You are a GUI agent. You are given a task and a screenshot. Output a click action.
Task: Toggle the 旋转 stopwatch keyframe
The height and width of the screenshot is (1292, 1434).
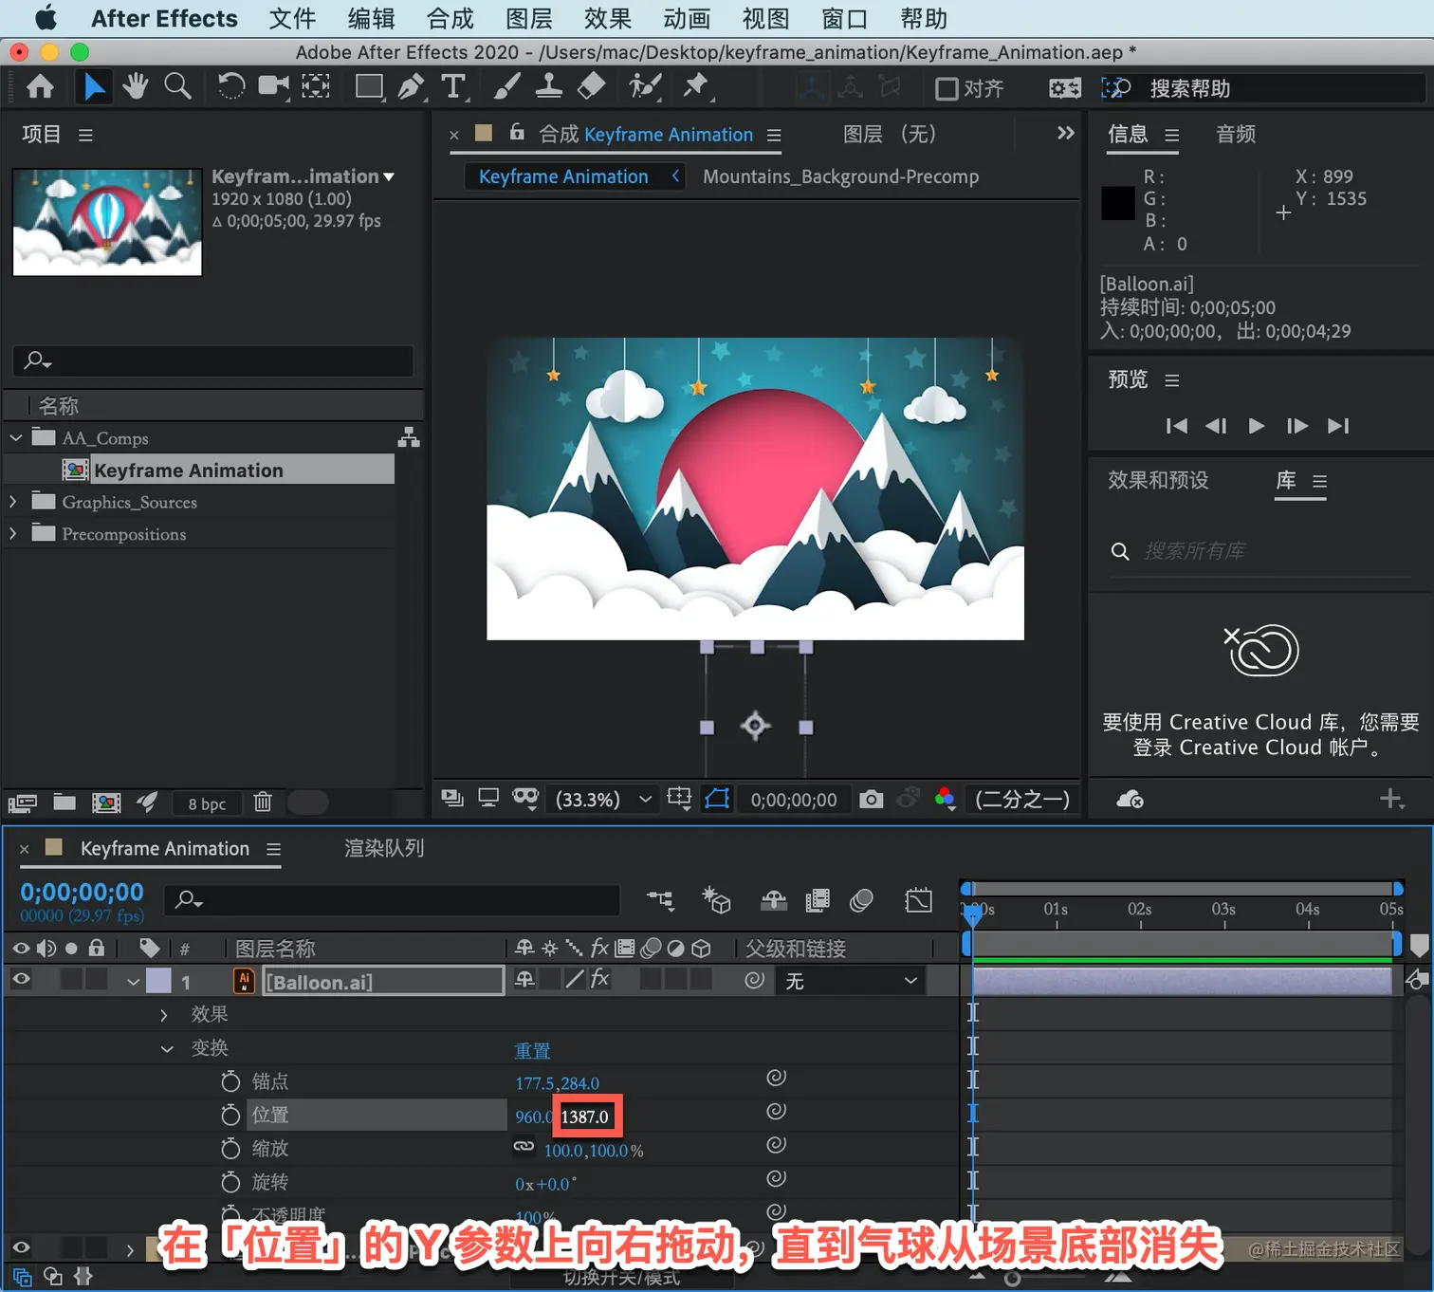click(230, 1182)
